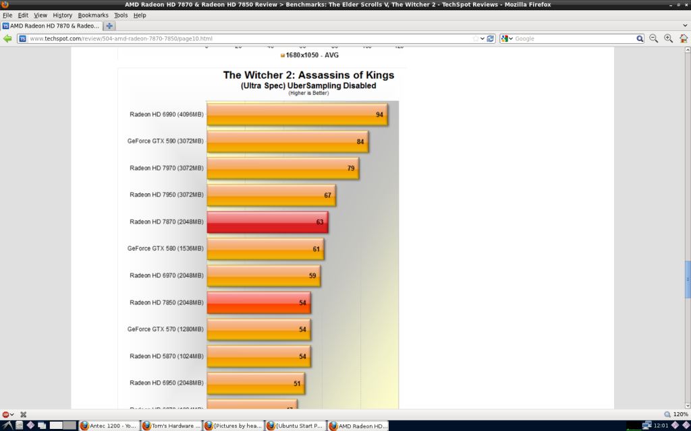Open the Help menu
The image size is (691, 431).
(x=139, y=15)
